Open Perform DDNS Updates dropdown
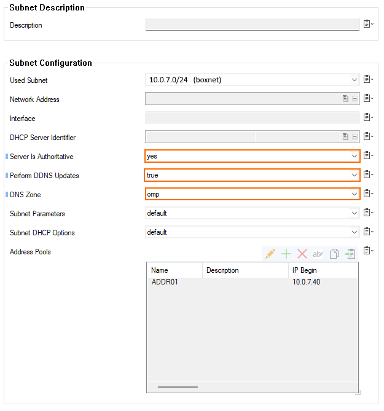Screen dimensions: 384x411 pos(354,175)
